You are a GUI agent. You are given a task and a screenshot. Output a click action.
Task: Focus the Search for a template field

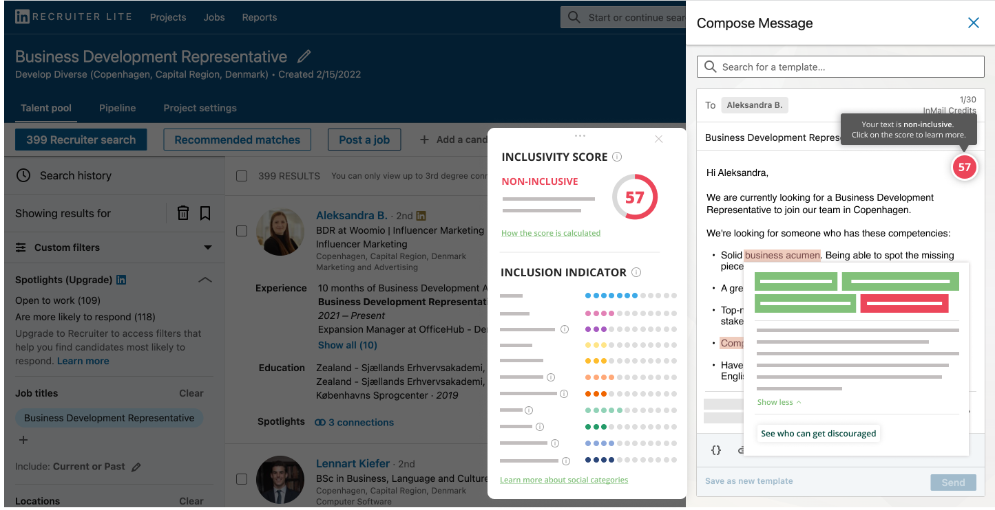(x=841, y=67)
